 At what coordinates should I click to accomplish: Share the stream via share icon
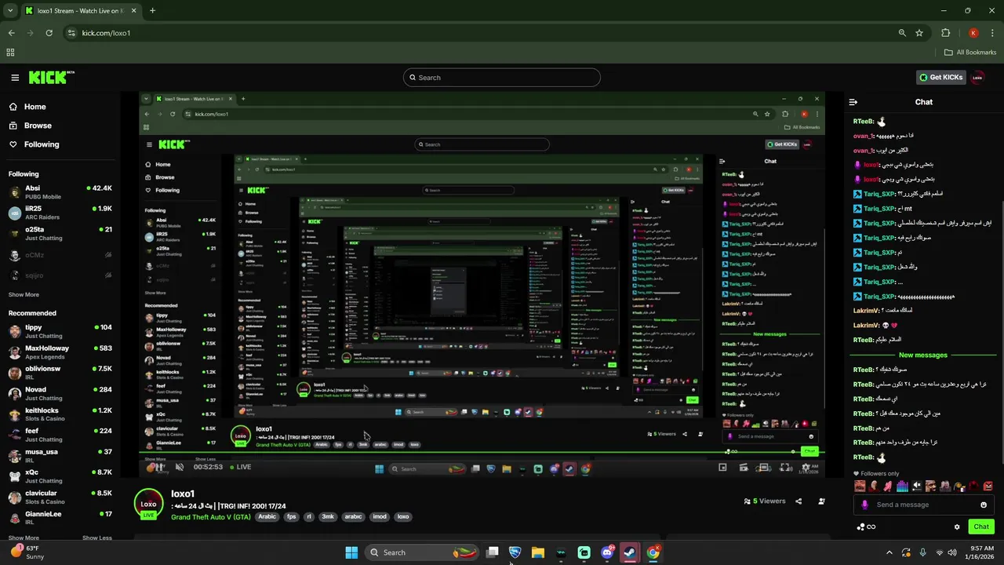tap(798, 501)
